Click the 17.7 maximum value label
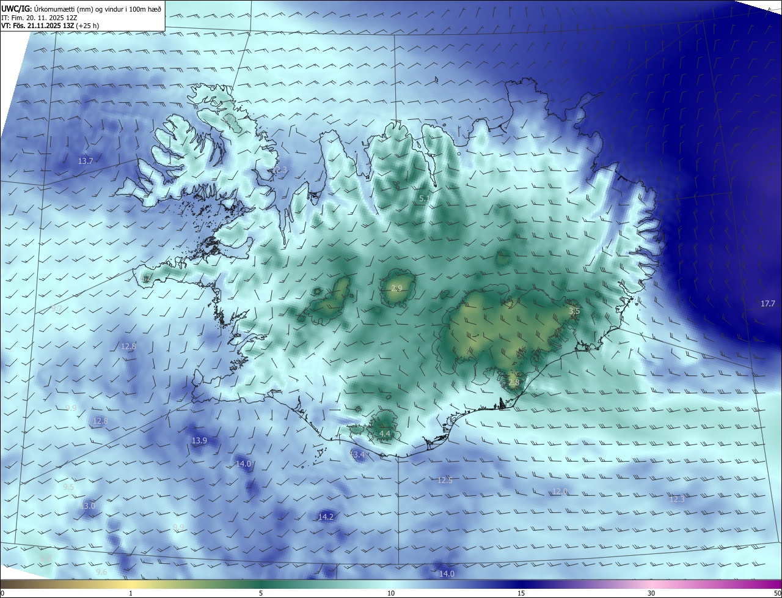Image resolution: width=782 pixels, height=598 pixels. click(767, 304)
